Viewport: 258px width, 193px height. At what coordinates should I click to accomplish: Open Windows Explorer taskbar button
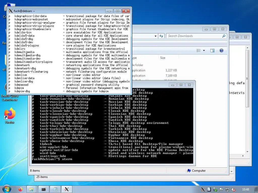click(31, 189)
